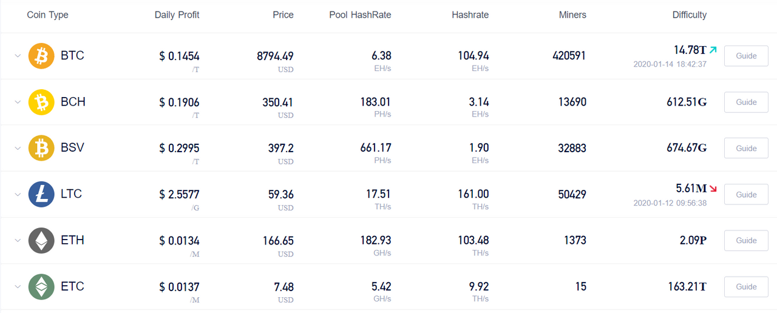777x313 pixels.
Task: Click the yellow BCH coin icon
Action: 41,102
